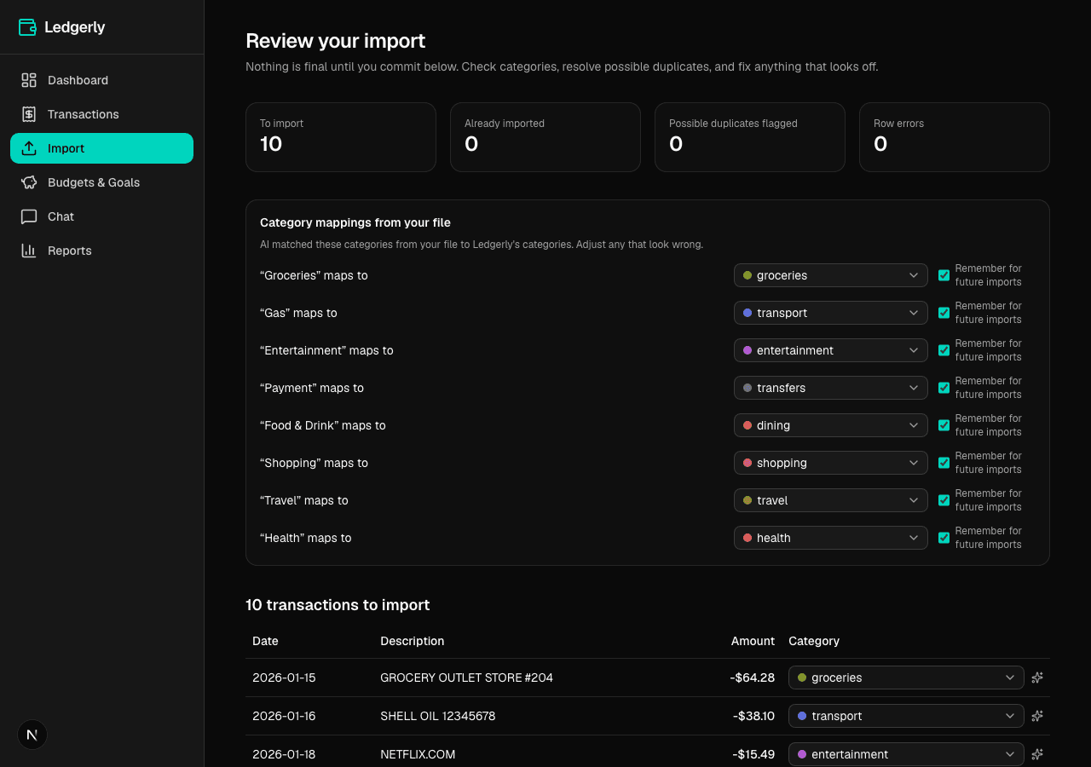Toggle Remember checkbox for Food & Drink mapping
This screenshot has width=1091, height=767.
pyautogui.click(x=944, y=425)
